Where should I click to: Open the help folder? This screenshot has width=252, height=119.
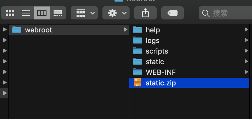[153, 30]
